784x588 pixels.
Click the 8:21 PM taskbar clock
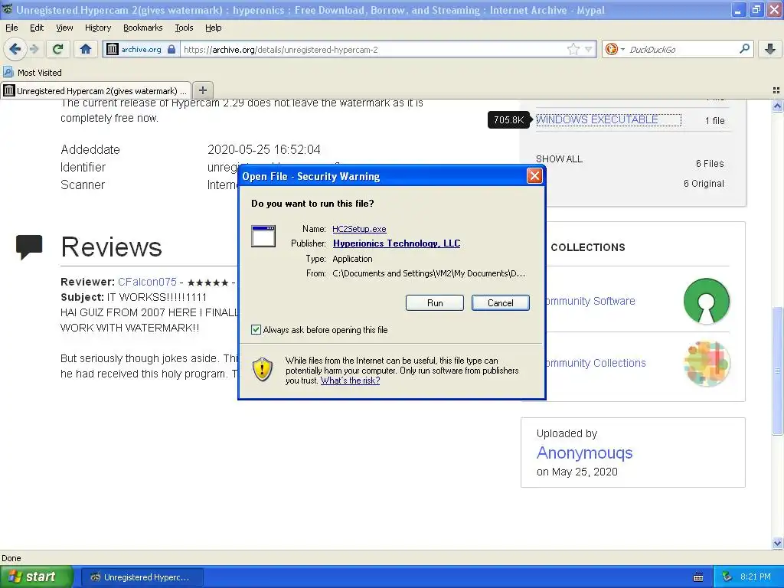click(755, 577)
